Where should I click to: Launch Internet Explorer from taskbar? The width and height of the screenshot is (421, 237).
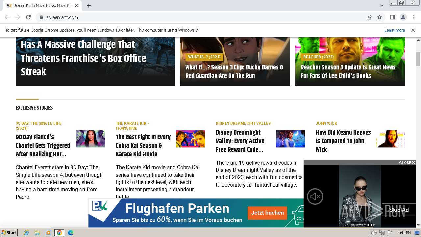tap(26, 233)
